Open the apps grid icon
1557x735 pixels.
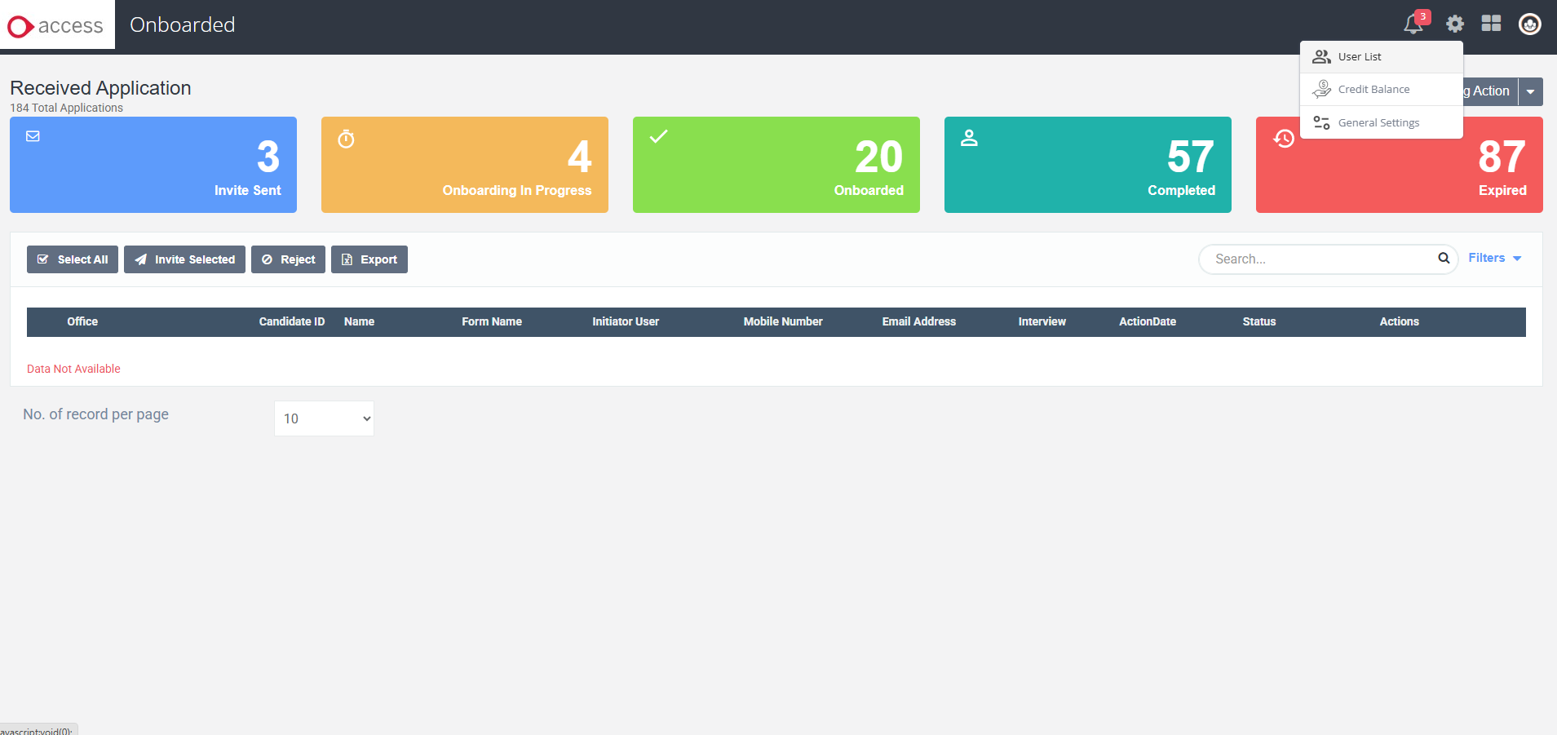[1491, 24]
